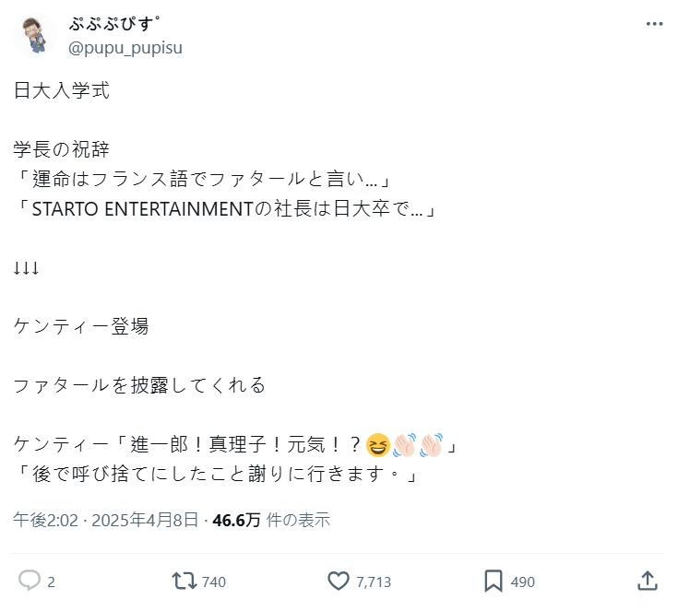The height and width of the screenshot is (611, 678).
Task: Repost this tweet via the retweet icon
Action: 184,581
